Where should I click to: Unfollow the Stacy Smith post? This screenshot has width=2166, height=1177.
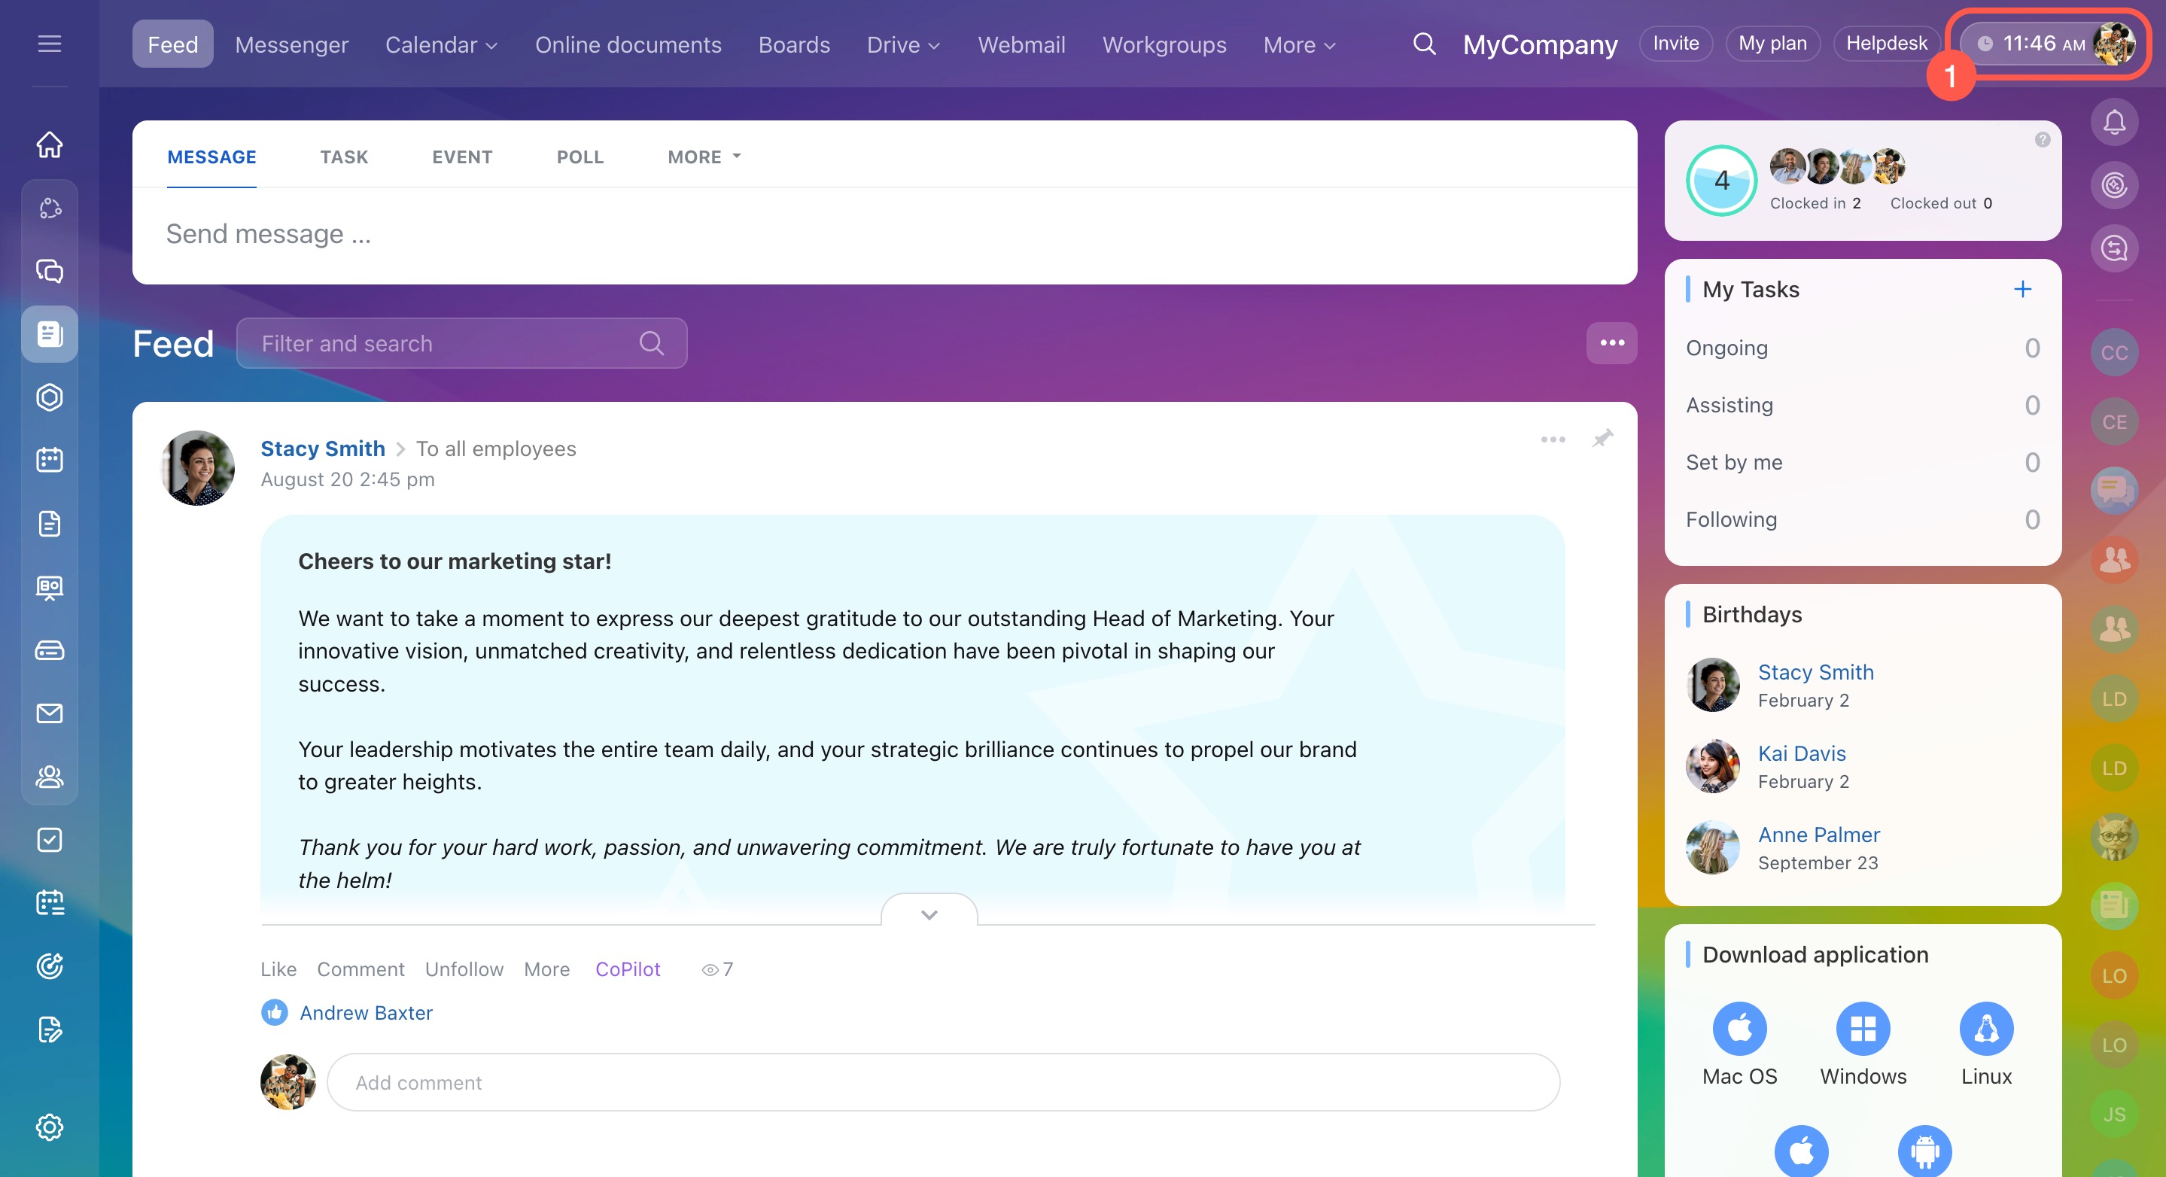pos(464,969)
